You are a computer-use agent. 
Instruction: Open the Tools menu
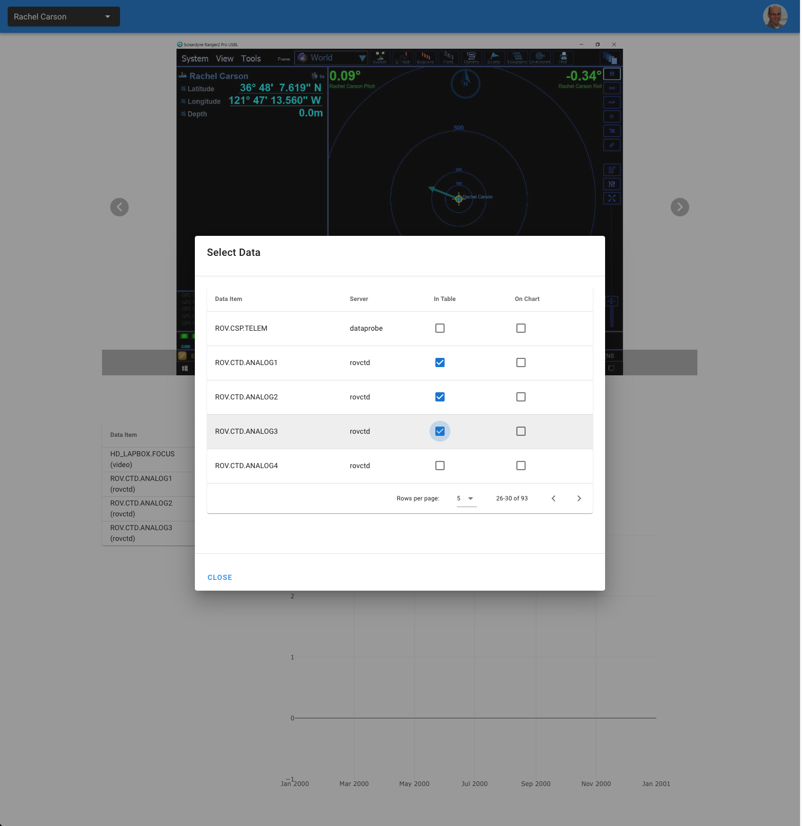point(251,58)
